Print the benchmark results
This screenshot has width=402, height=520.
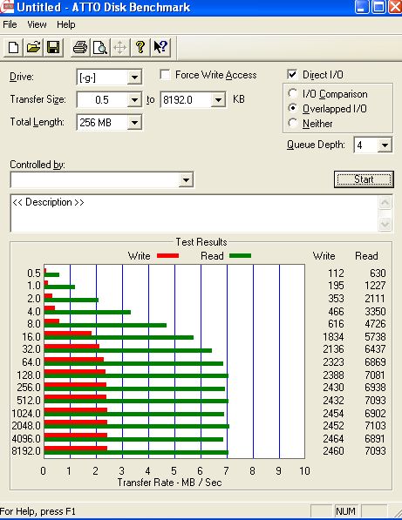click(80, 47)
